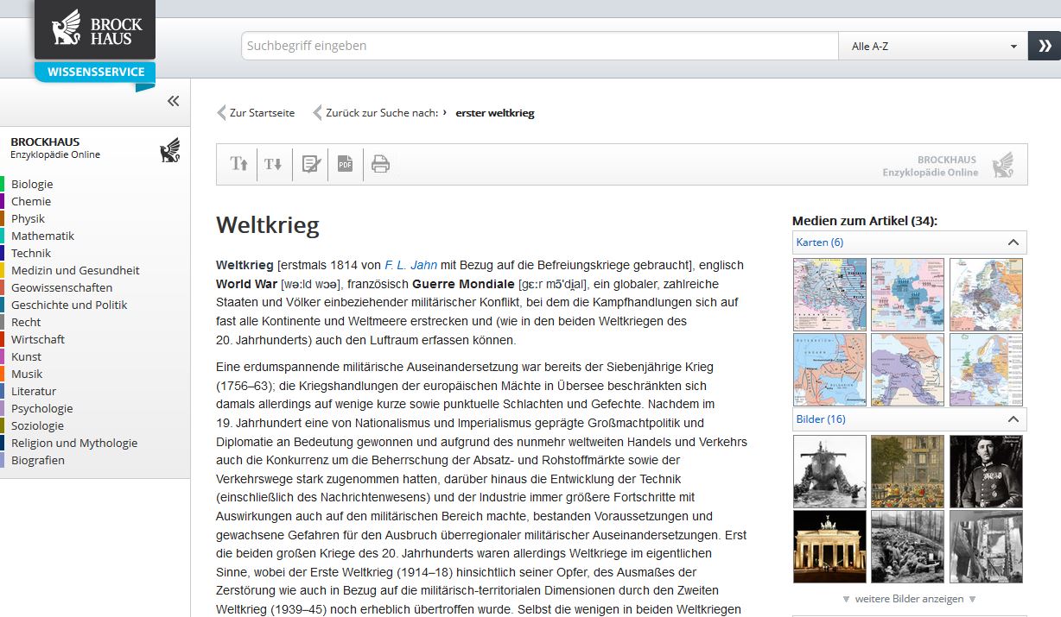The height and width of the screenshot is (617, 1061).
Task: Increase the article font size
Action: tap(238, 164)
